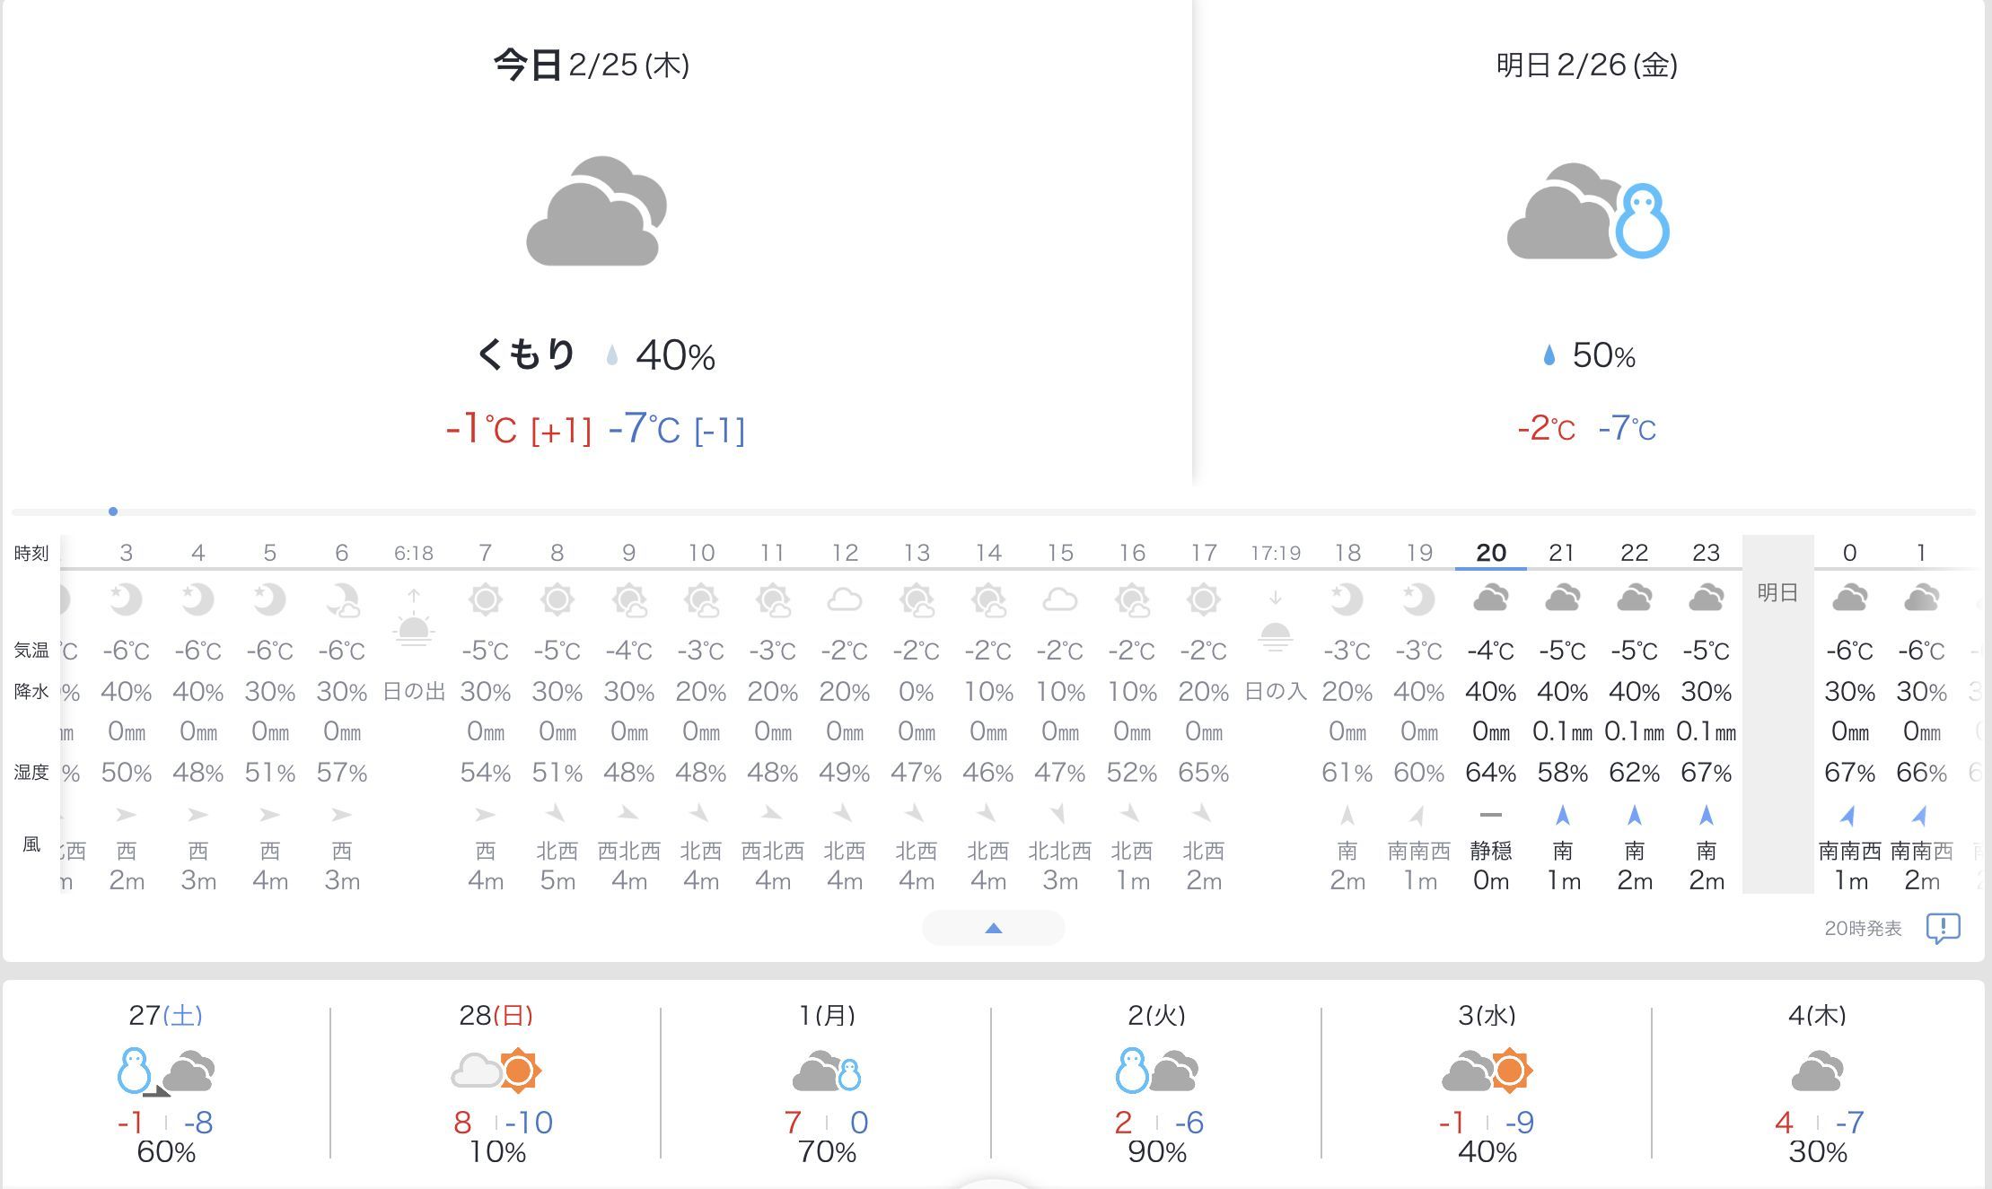Screen dimensions: 1992x1189
Task: Click today's large cloudy weather icon
Action: [x=596, y=211]
